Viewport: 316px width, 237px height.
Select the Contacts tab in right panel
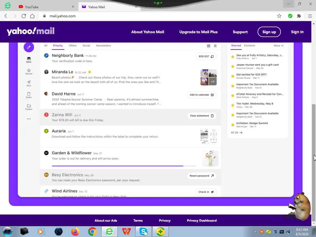pyautogui.click(x=250, y=46)
